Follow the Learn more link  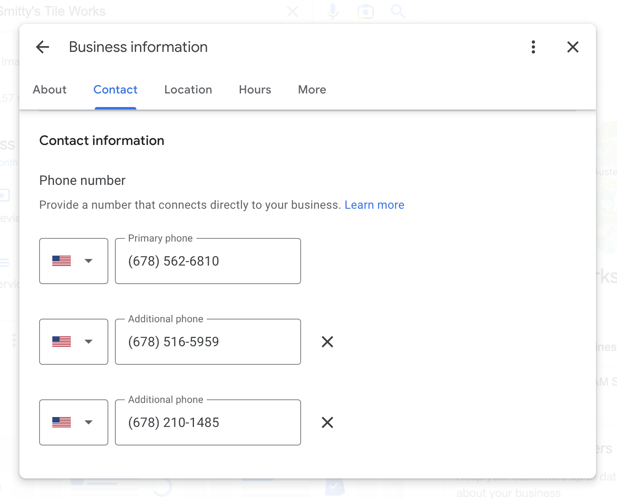click(x=374, y=205)
